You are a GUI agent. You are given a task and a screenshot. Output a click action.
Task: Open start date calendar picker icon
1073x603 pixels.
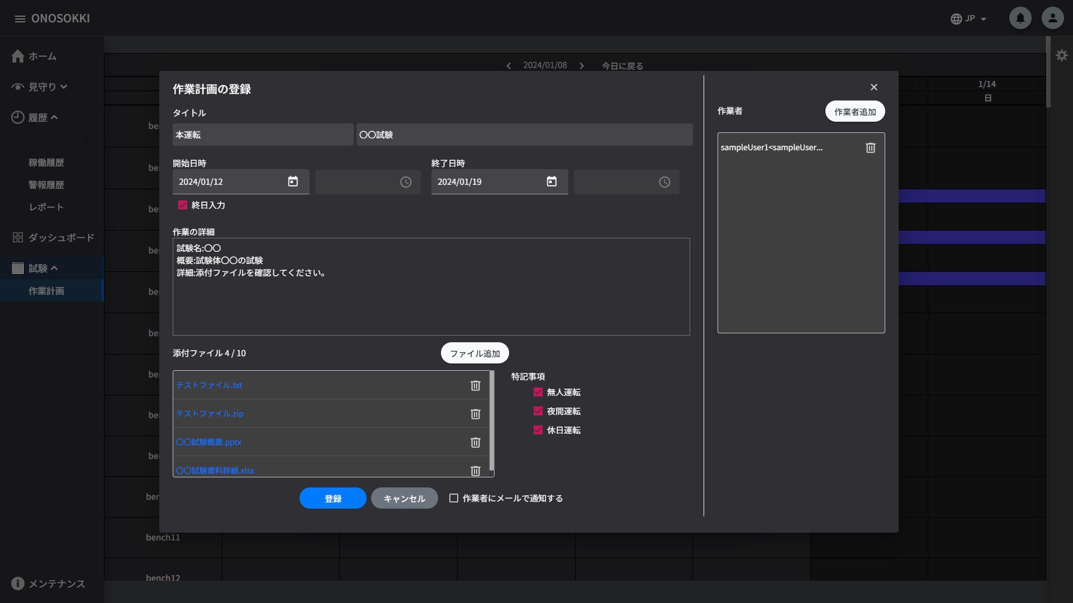pos(293,181)
